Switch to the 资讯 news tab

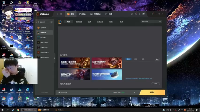point(68,22)
